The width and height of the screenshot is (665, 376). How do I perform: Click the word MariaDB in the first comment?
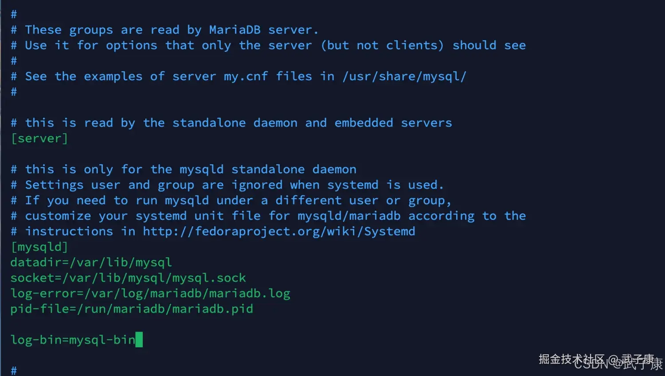click(235, 30)
